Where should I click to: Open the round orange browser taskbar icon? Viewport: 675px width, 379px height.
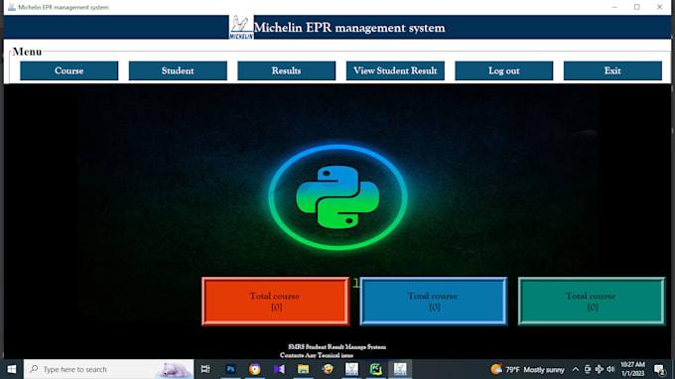click(255, 369)
